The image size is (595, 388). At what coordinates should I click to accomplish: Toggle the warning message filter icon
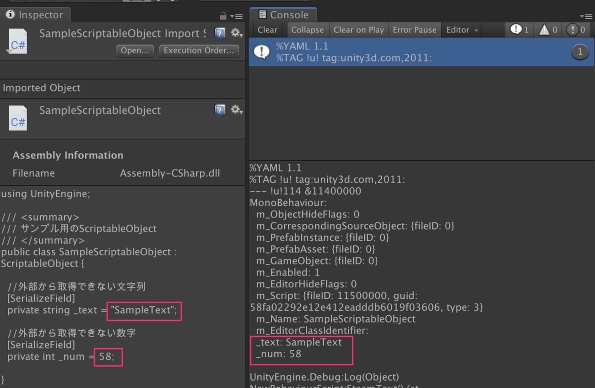tap(548, 30)
